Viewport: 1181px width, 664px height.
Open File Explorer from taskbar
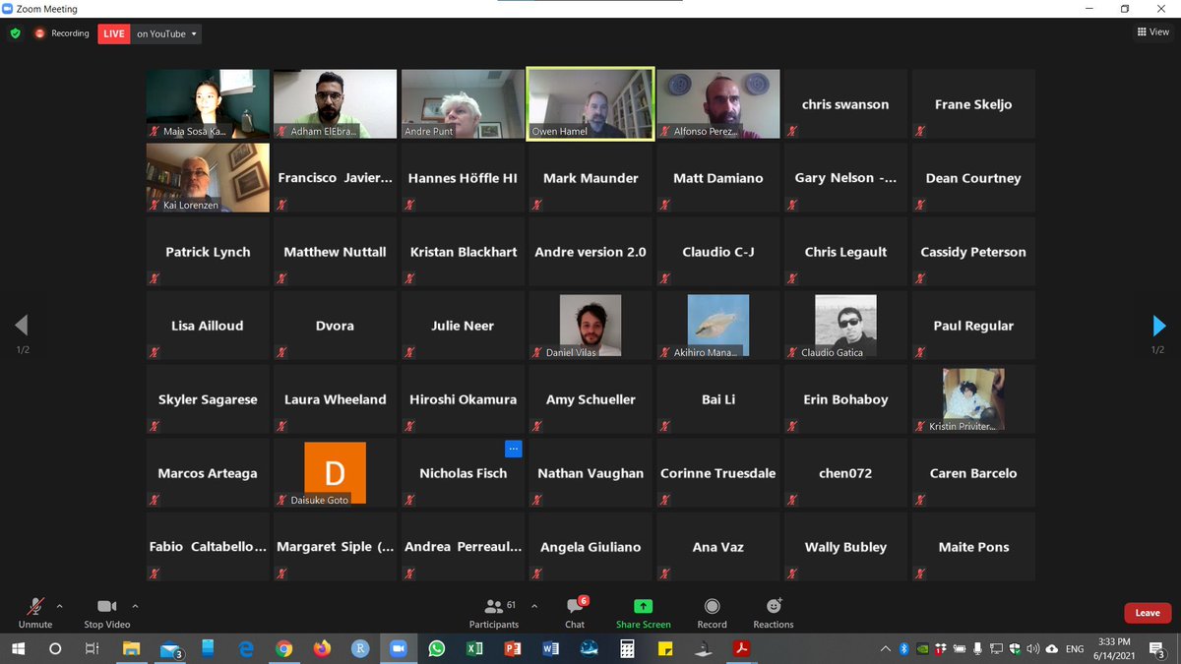pos(131,649)
